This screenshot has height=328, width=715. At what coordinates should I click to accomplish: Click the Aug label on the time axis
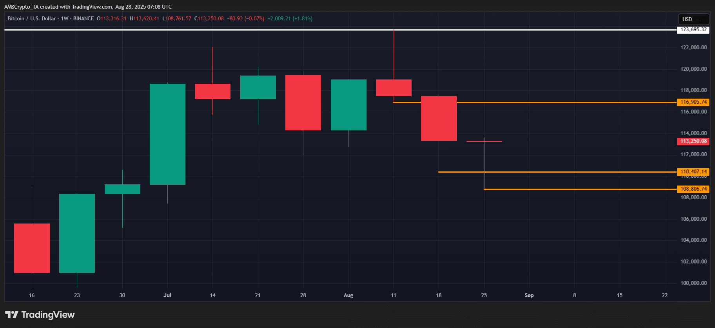pos(348,295)
